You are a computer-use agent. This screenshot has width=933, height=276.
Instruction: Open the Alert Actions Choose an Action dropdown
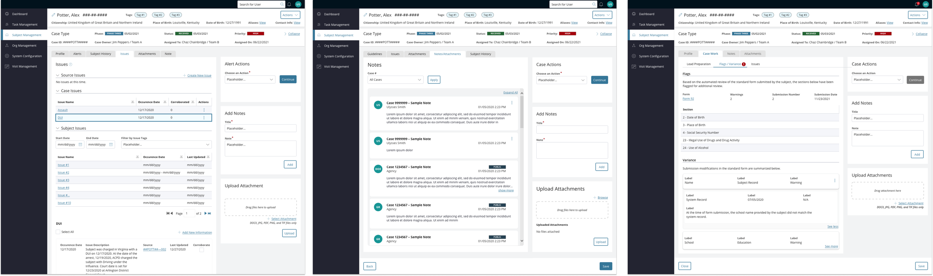250,79
